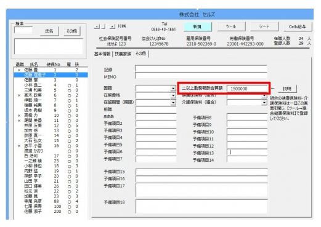This screenshot has width=321, height=227.
Task: Open the Cells給与 button
Action: 298,26
